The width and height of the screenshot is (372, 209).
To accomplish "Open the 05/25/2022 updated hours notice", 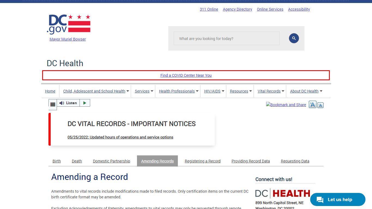I will [x=120, y=137].
